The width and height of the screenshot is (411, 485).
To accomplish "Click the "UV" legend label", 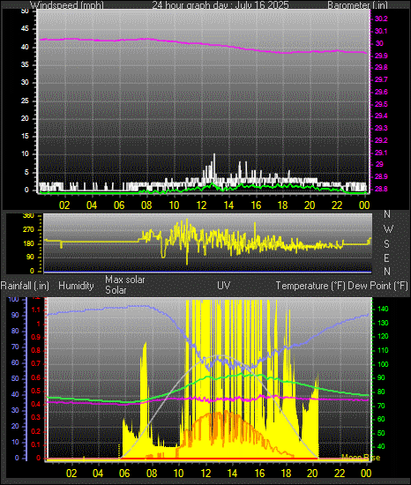I will [224, 286].
